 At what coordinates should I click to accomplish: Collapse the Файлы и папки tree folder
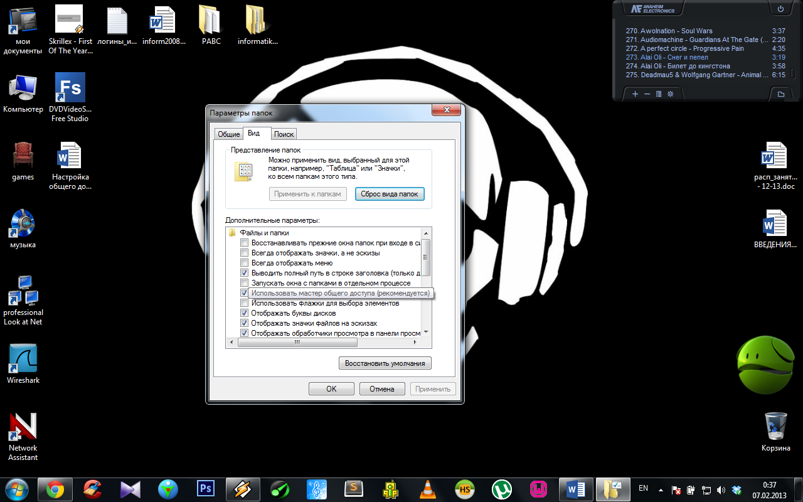tap(232, 233)
